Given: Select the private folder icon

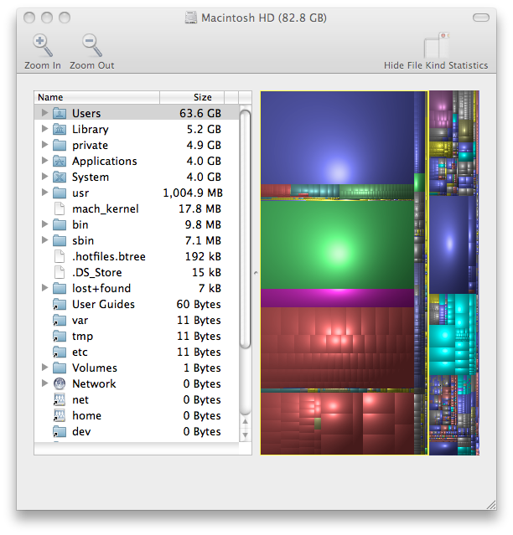Looking at the screenshot, I should (x=60, y=145).
